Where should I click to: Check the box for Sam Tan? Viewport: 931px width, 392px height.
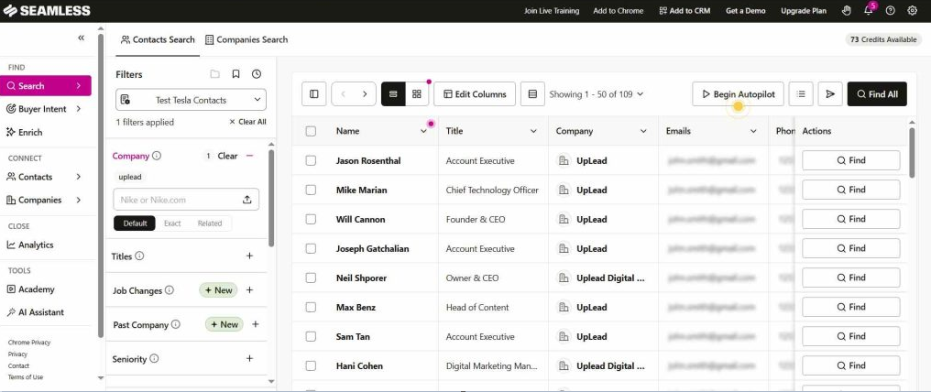coord(311,336)
